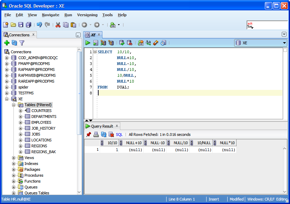Collapse the SELECT statement fold marker
The image size is (290, 204).
tap(95, 52)
